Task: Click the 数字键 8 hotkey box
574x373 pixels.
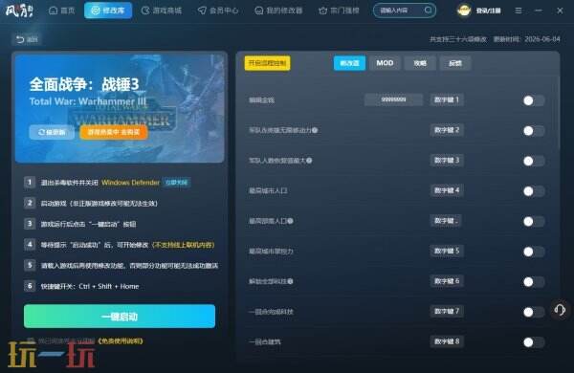Action: point(447,341)
